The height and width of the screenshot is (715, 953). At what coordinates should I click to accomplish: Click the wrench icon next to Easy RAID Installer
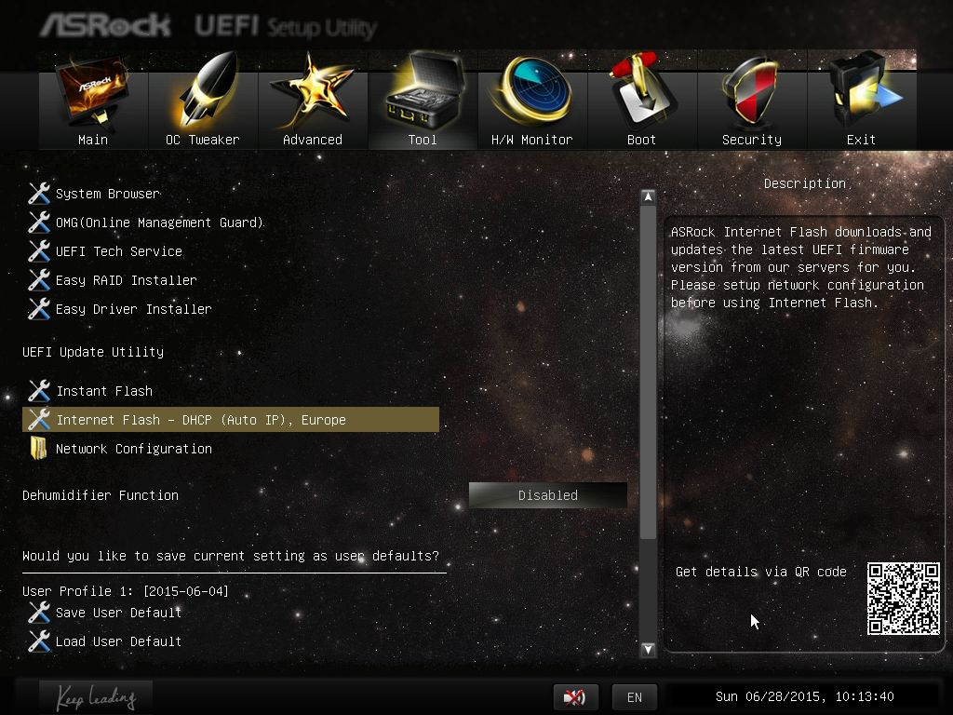[39, 280]
